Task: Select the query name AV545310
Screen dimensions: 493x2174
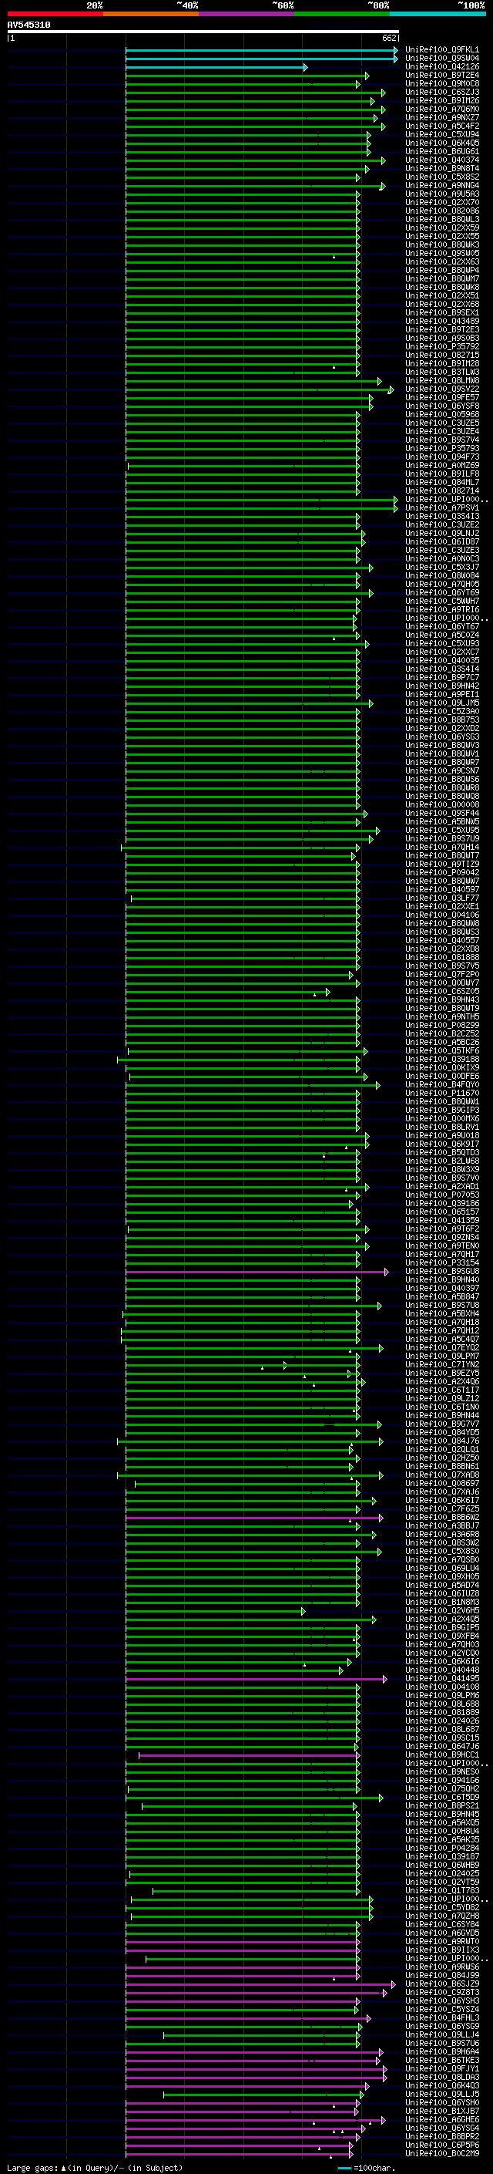Action: (29, 25)
